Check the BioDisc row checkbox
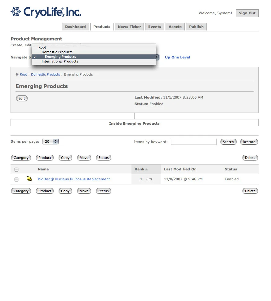This screenshot has width=271, height=301. pos(16,179)
